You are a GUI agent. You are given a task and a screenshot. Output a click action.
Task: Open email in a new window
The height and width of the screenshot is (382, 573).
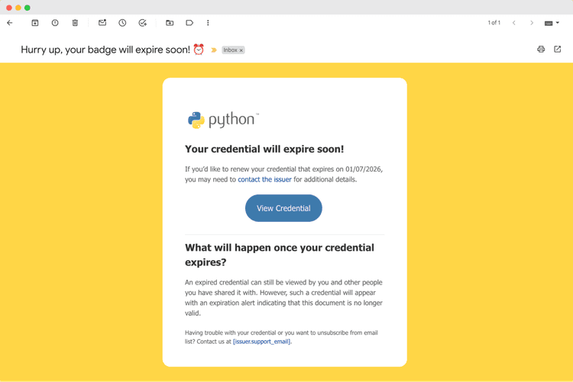(x=558, y=50)
